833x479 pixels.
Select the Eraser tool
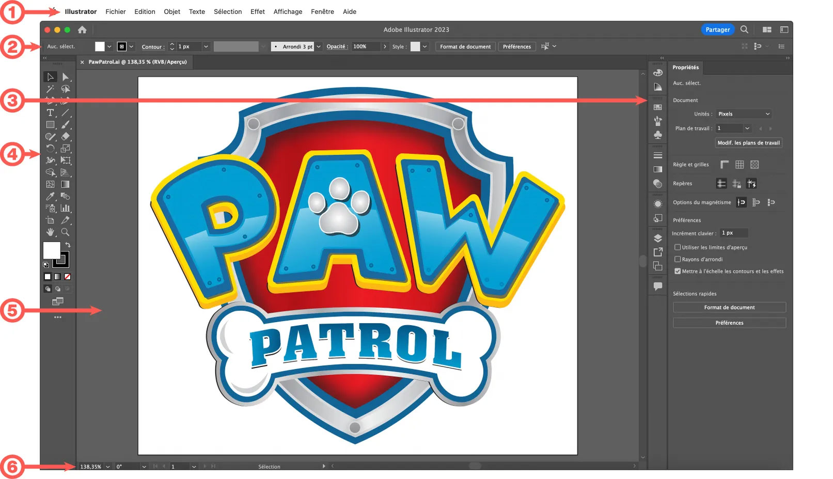pyautogui.click(x=66, y=137)
